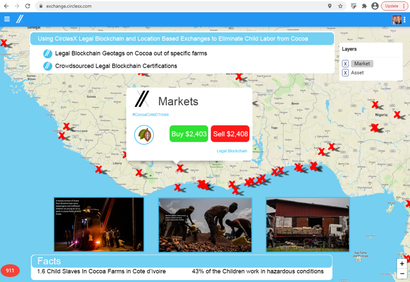Click the CirclesX logo in Markets popup

click(142, 99)
